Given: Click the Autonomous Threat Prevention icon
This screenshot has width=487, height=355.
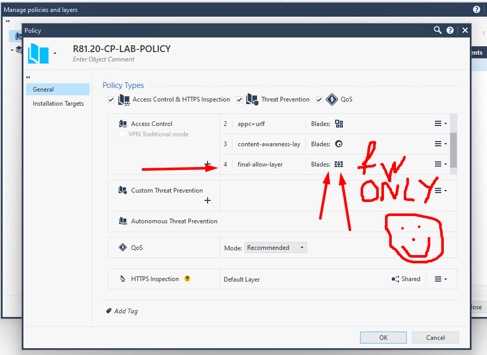Looking at the screenshot, I should coord(123,221).
